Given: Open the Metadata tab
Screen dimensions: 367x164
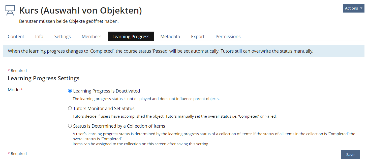Looking at the screenshot, I should coord(170,37).
